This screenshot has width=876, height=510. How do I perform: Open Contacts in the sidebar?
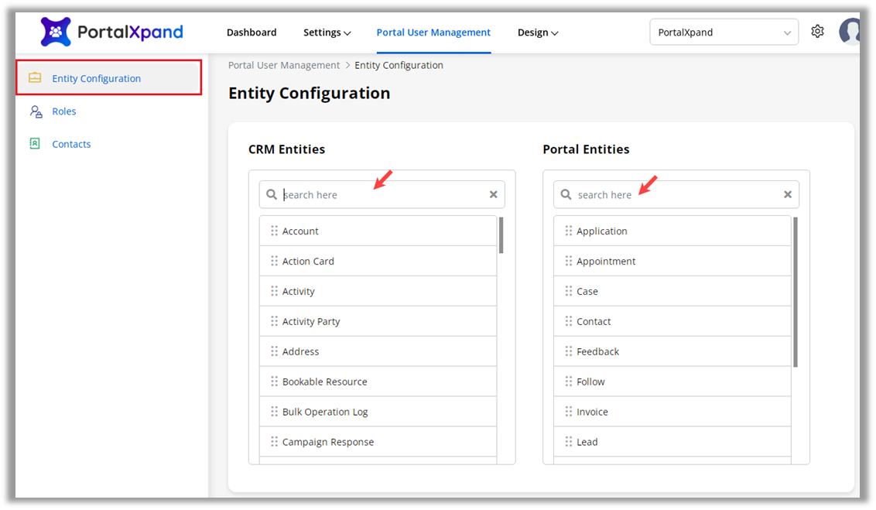tap(71, 144)
